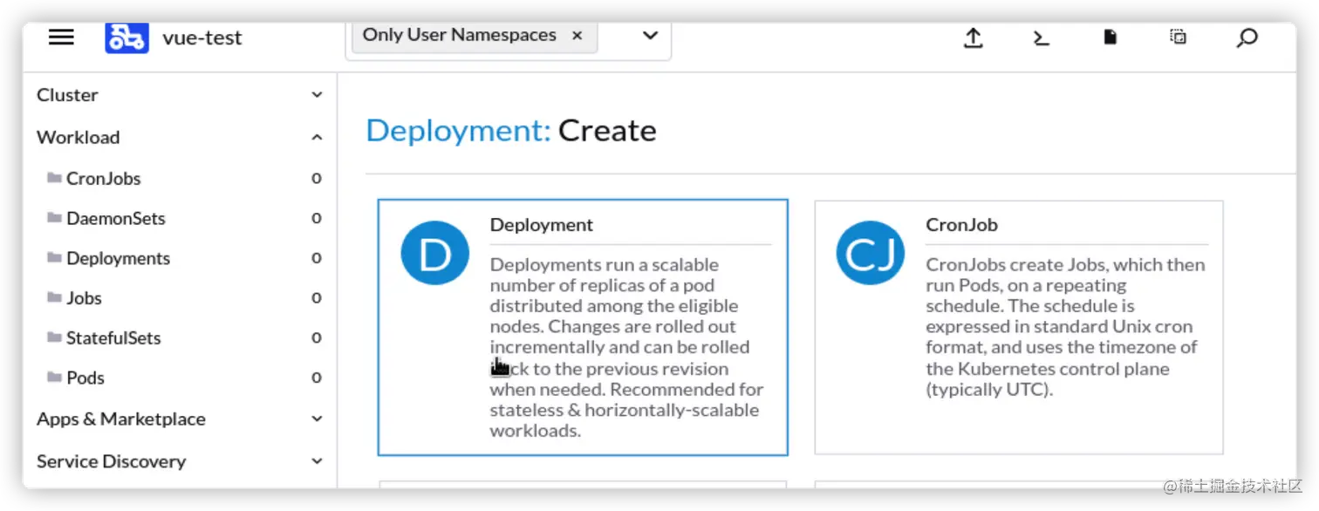The image size is (1319, 511).
Task: Expand the Cluster sidebar section
Action: [x=317, y=95]
